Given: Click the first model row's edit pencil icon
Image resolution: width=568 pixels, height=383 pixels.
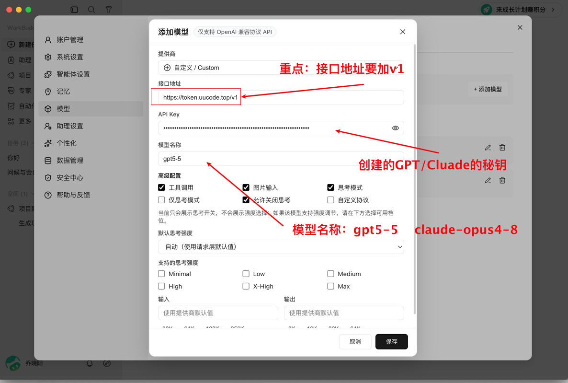Looking at the screenshot, I should [488, 148].
